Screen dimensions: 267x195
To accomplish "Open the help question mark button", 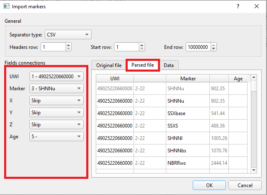I will coord(238,7).
